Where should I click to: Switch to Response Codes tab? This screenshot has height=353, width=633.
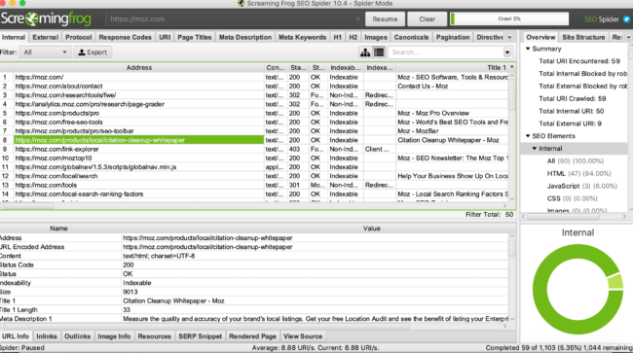[x=126, y=37]
